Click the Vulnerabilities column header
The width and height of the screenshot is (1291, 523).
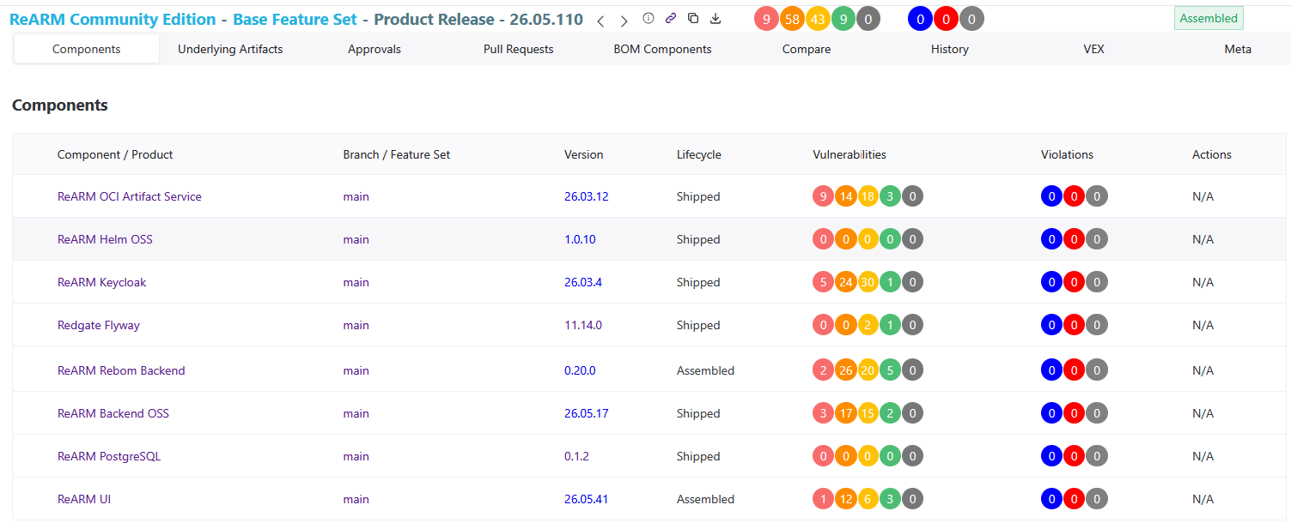(x=850, y=154)
